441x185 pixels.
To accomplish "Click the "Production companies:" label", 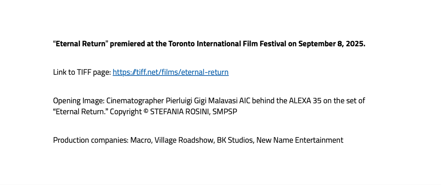I will click(91, 140).
